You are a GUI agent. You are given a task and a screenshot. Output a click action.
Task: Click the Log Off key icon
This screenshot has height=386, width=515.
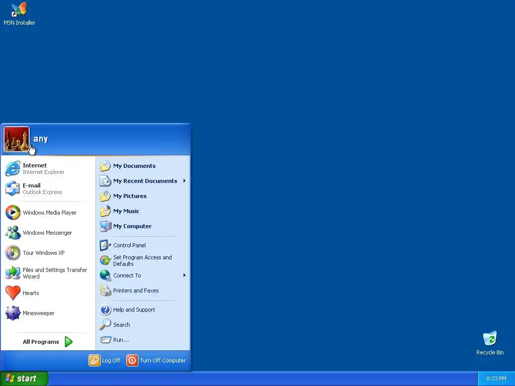pyautogui.click(x=95, y=360)
